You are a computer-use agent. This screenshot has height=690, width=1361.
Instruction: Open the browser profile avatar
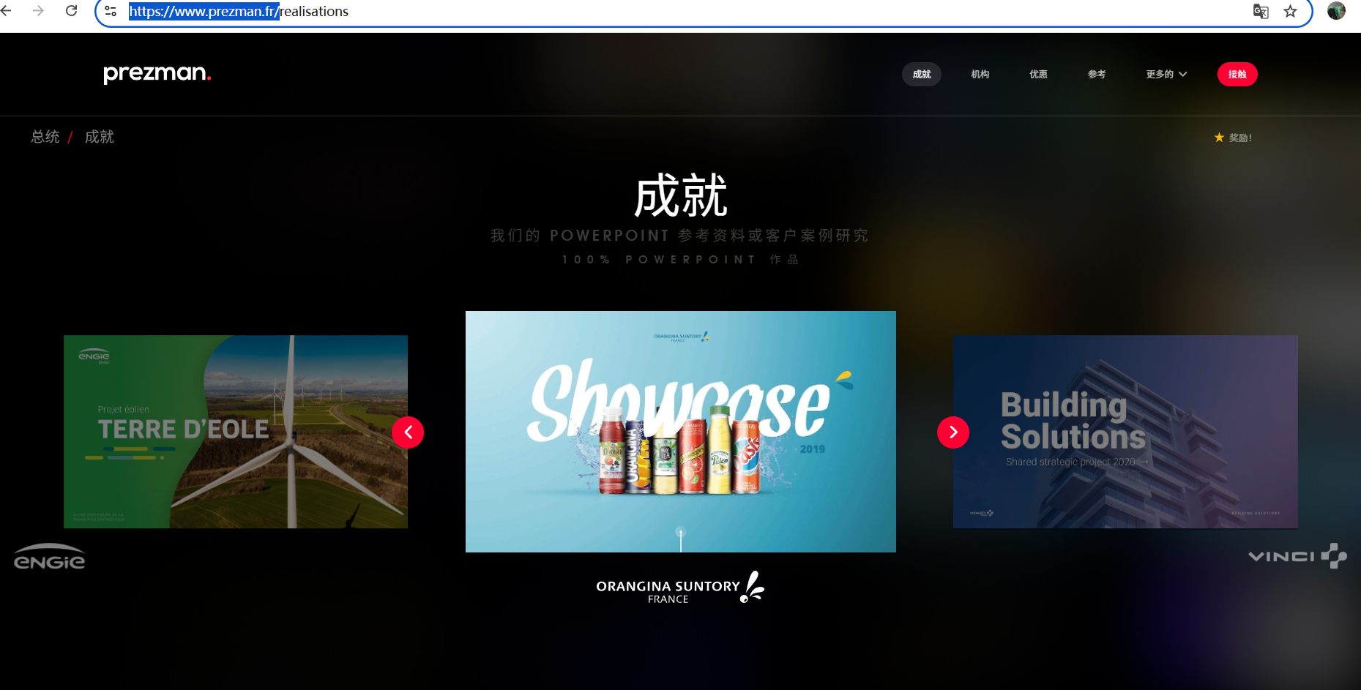click(x=1336, y=11)
